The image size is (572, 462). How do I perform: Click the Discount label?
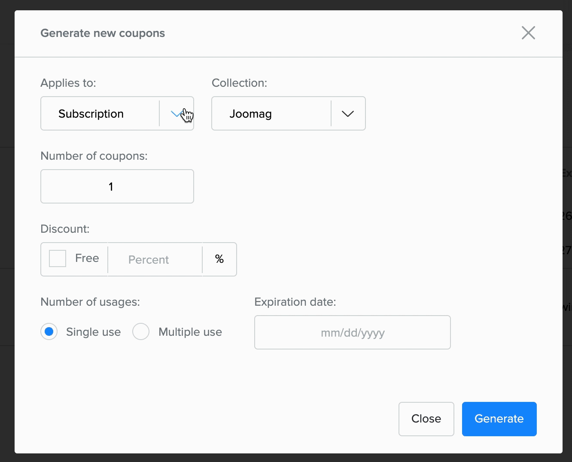coord(65,229)
